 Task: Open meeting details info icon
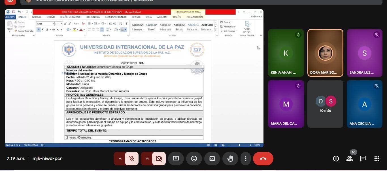[336, 159]
